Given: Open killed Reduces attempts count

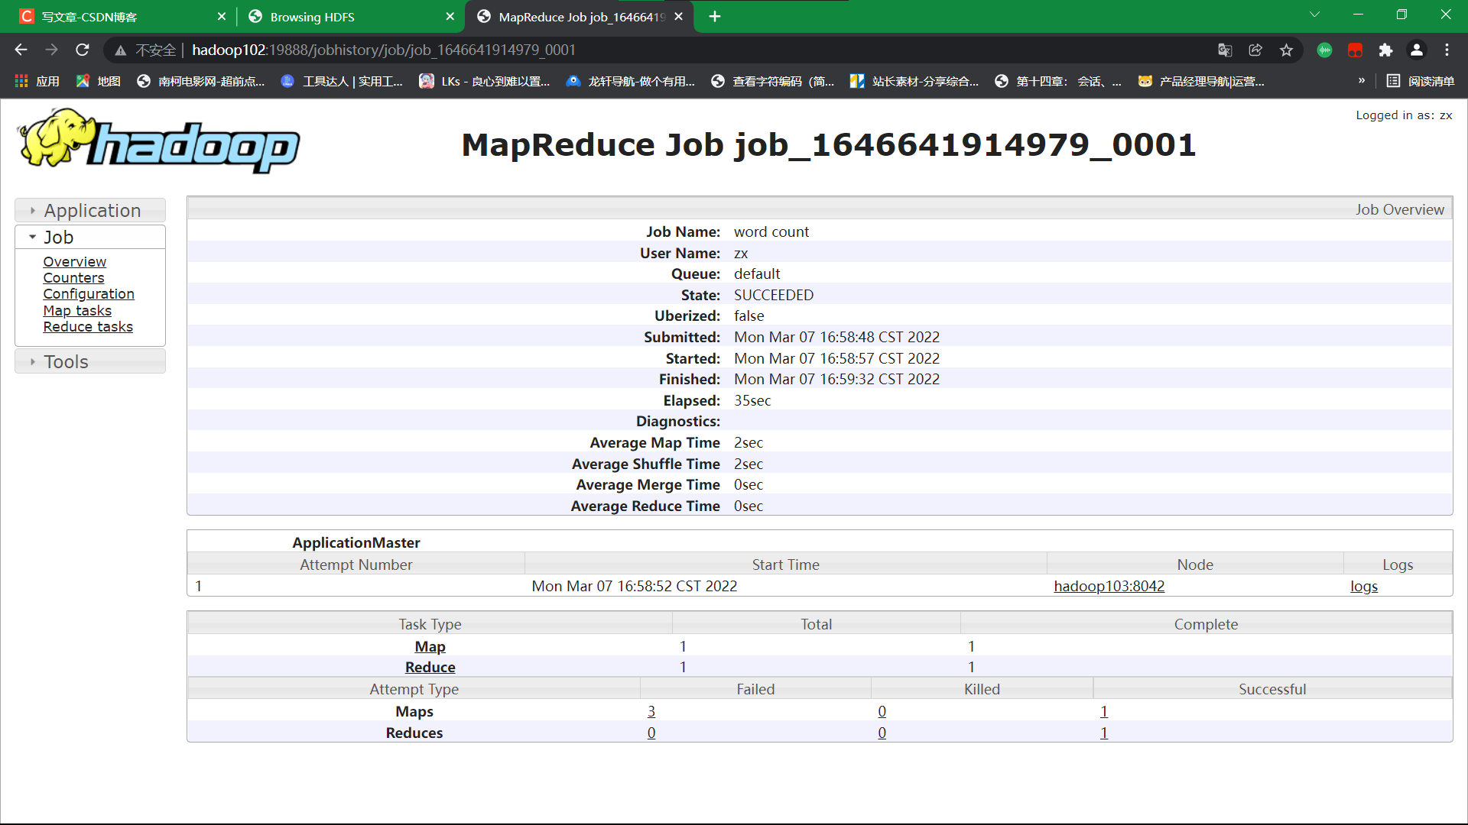Looking at the screenshot, I should pyautogui.click(x=882, y=733).
